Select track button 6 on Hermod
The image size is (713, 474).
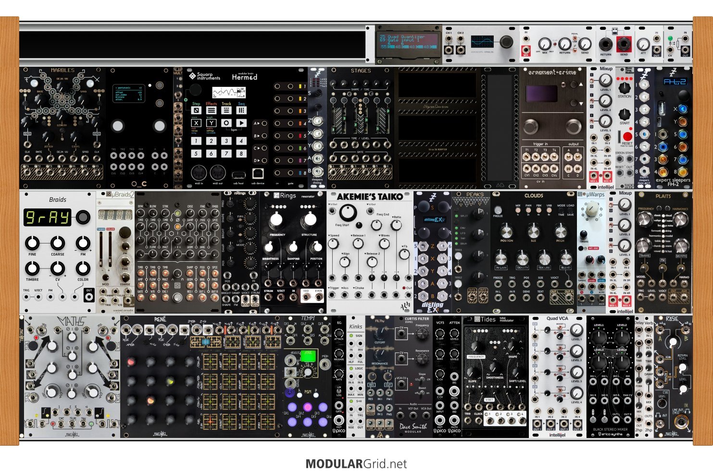[x=211, y=154]
